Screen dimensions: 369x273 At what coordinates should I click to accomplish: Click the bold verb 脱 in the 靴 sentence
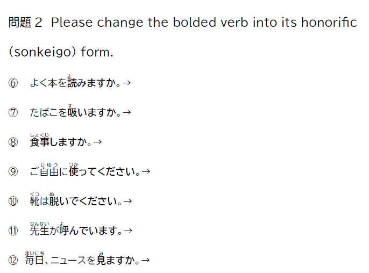click(54, 202)
